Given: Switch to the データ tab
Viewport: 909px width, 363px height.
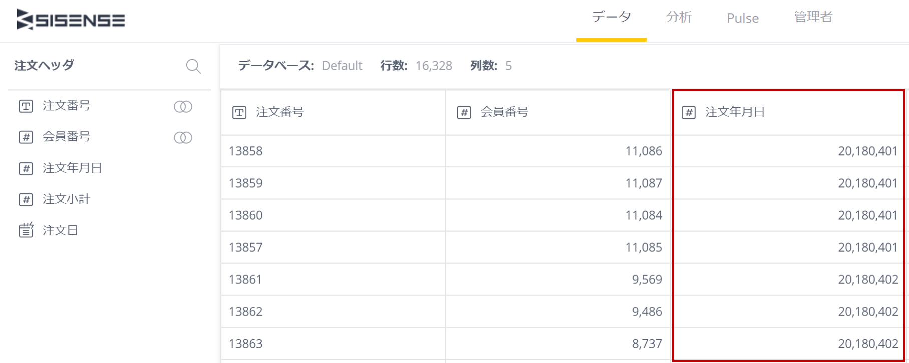Looking at the screenshot, I should (x=612, y=18).
